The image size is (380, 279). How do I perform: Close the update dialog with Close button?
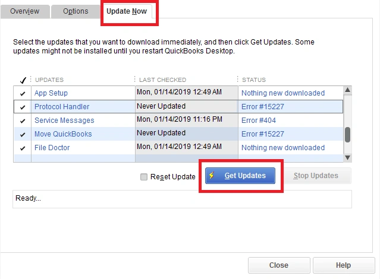pos(279,265)
